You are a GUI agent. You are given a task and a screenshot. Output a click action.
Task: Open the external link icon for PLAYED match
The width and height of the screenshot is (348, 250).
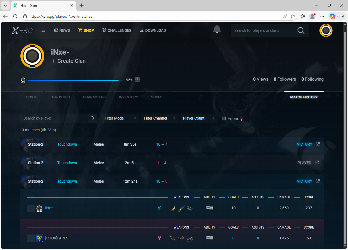[317, 162]
